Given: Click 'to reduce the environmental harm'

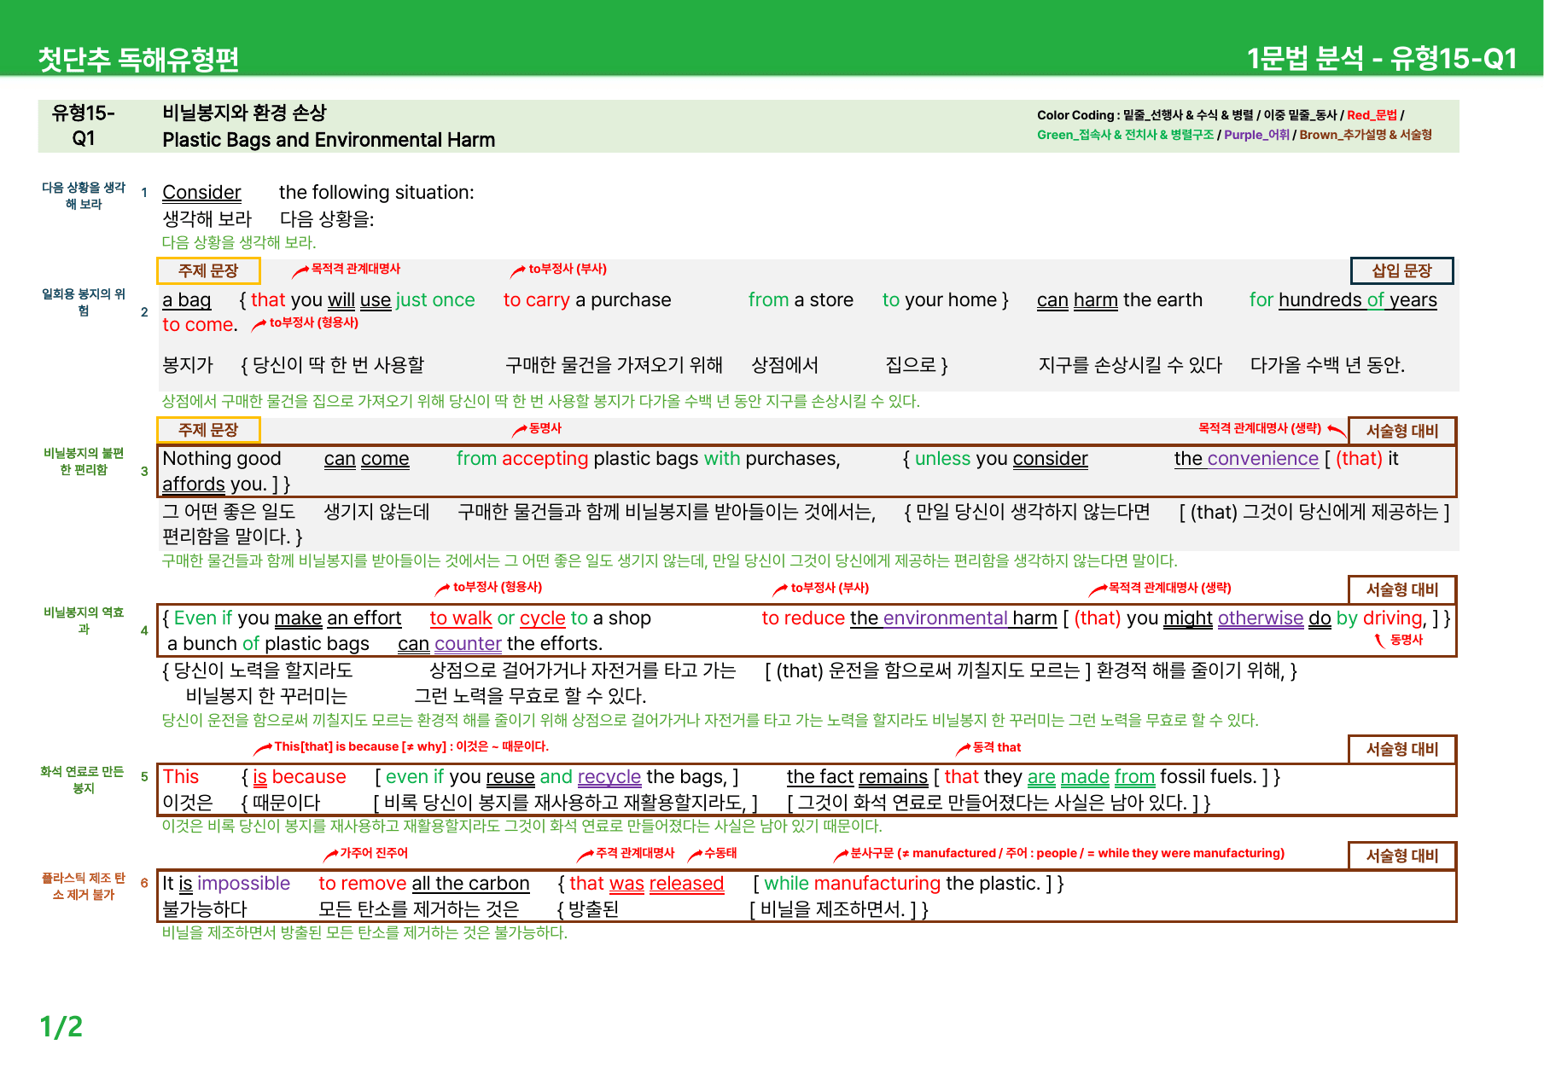Looking at the screenshot, I should (x=910, y=618).
